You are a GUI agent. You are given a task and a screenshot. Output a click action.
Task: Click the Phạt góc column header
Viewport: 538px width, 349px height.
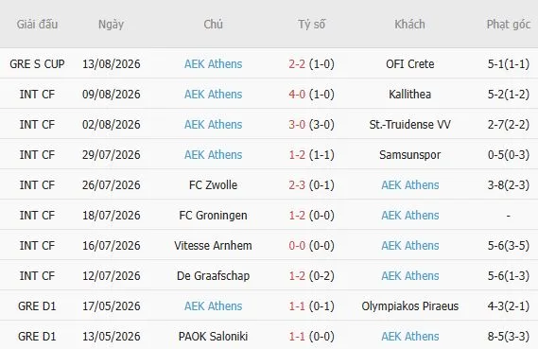pyautogui.click(x=509, y=25)
